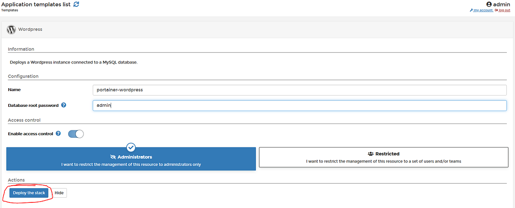Open the my account link

point(482,10)
